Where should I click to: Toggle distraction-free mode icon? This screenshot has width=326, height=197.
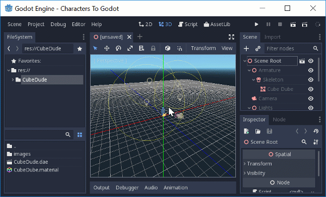pos(231,37)
